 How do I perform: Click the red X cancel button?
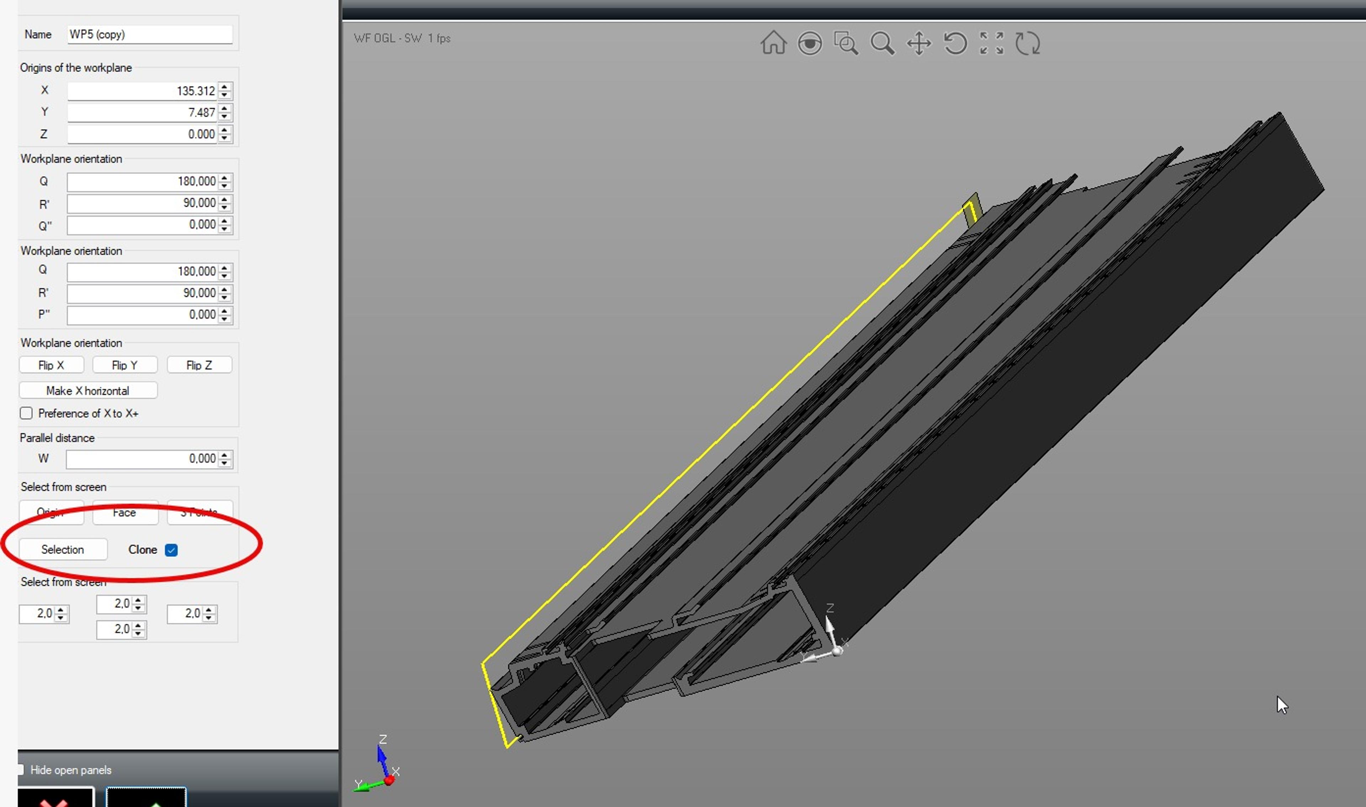(56, 797)
